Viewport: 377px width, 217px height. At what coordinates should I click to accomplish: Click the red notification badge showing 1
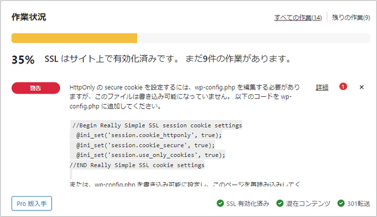(x=343, y=86)
